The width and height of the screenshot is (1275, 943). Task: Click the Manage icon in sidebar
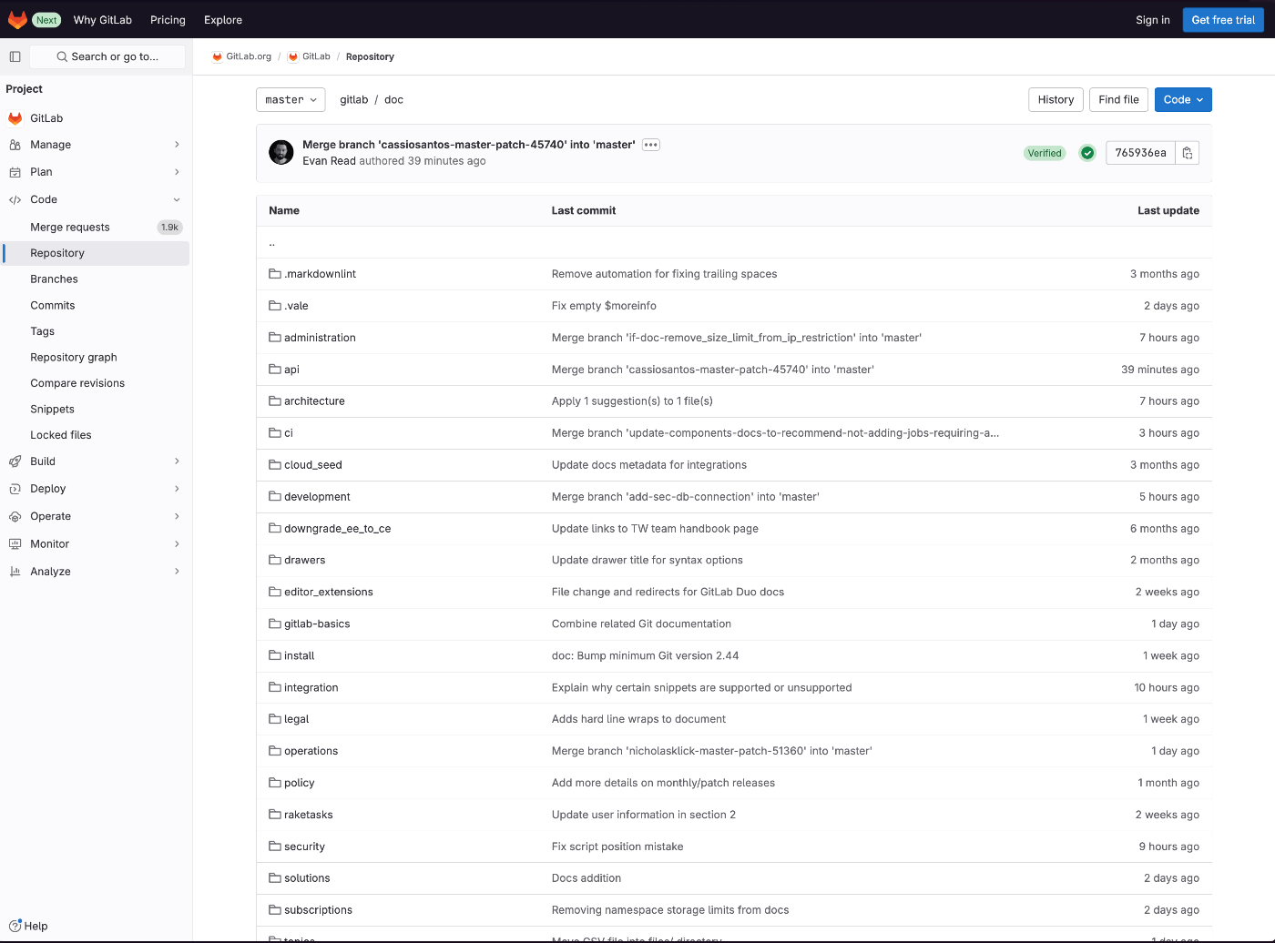(15, 145)
